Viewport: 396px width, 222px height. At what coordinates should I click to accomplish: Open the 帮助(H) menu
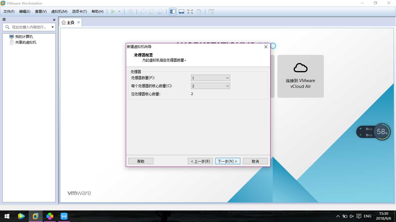[x=97, y=12]
